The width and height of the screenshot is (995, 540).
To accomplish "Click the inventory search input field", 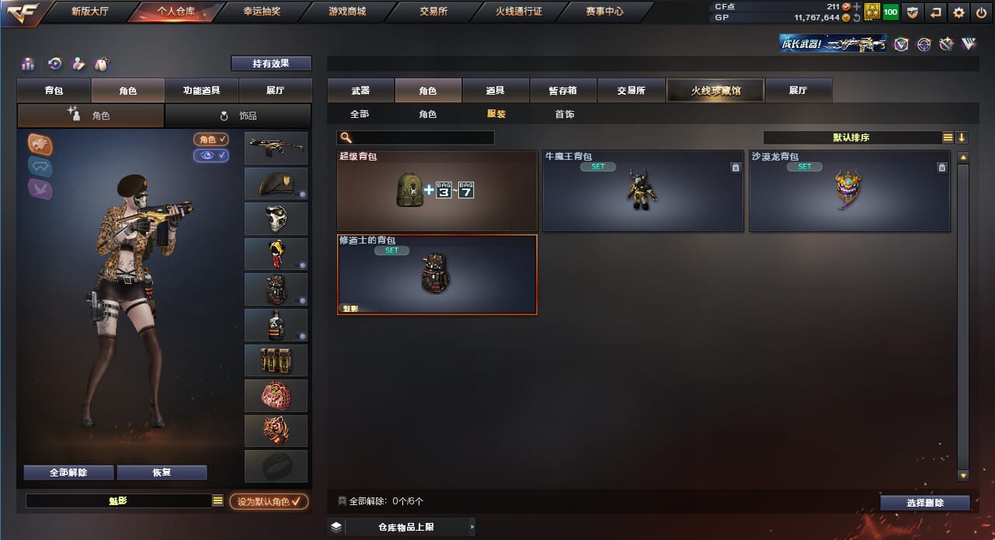I will (x=416, y=137).
